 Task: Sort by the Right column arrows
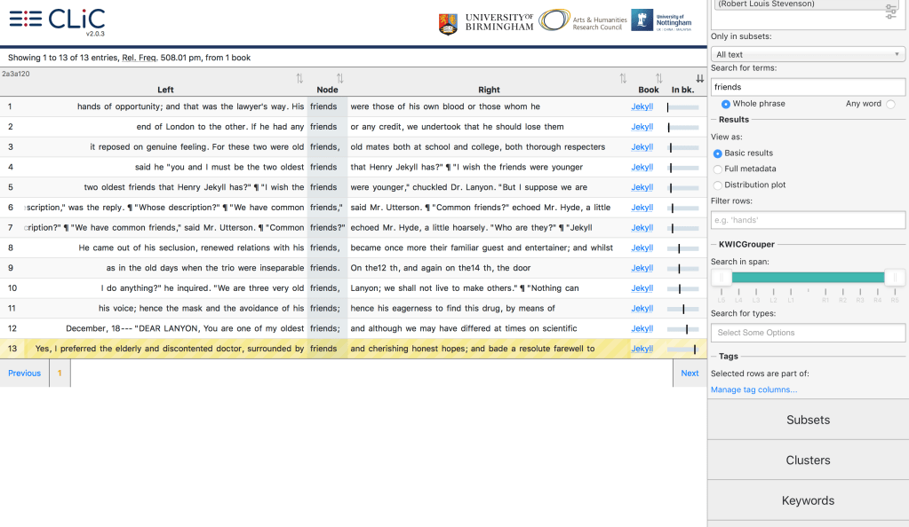point(623,79)
